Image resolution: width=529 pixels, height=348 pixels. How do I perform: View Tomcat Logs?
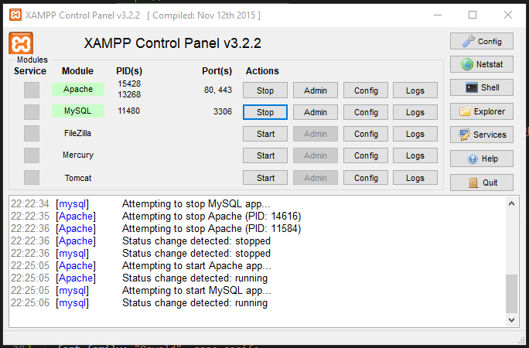tap(415, 178)
